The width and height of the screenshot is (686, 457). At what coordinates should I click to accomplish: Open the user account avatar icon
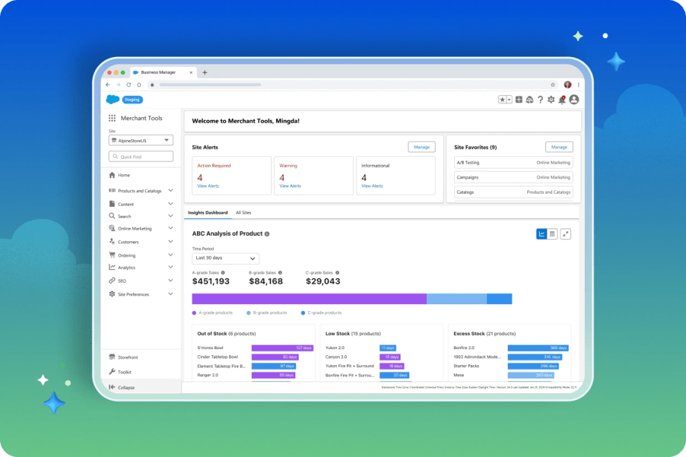pos(574,100)
